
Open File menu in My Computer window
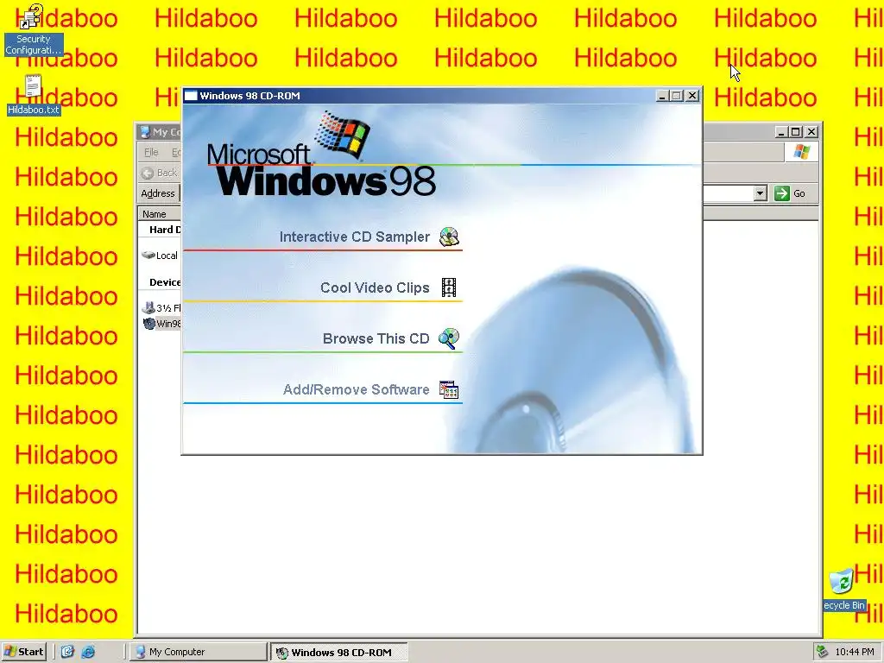click(x=151, y=152)
